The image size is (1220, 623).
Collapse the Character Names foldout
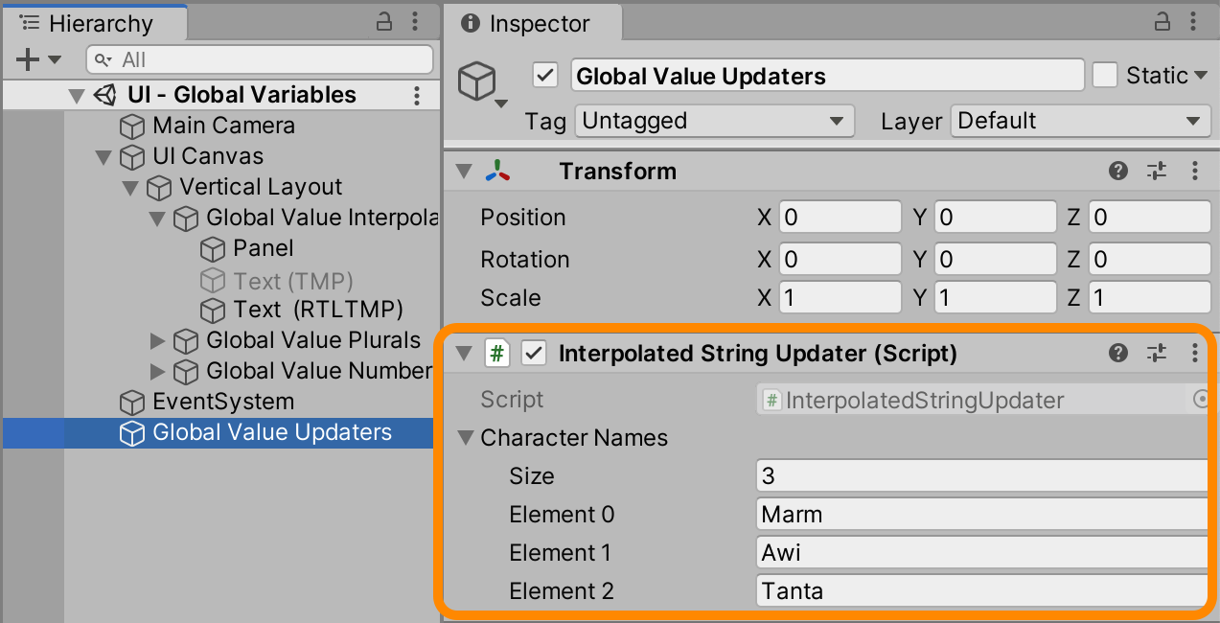click(x=465, y=438)
